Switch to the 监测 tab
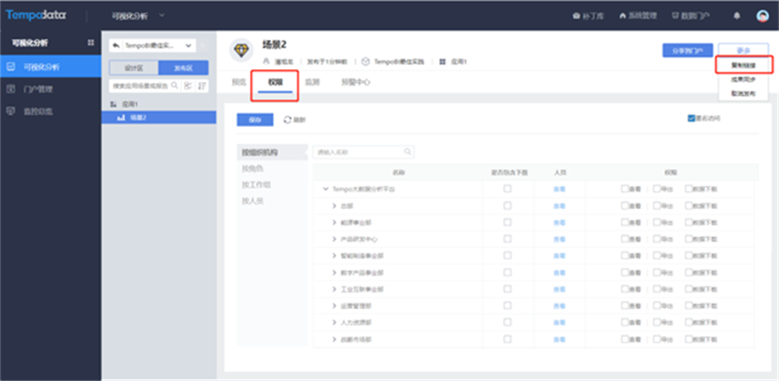 312,82
